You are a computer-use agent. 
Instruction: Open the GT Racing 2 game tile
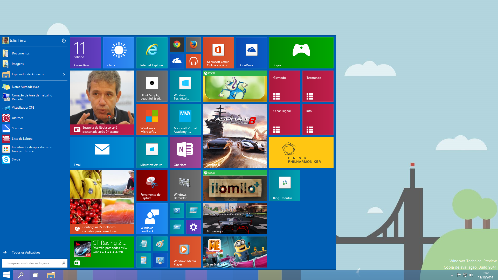235,219
